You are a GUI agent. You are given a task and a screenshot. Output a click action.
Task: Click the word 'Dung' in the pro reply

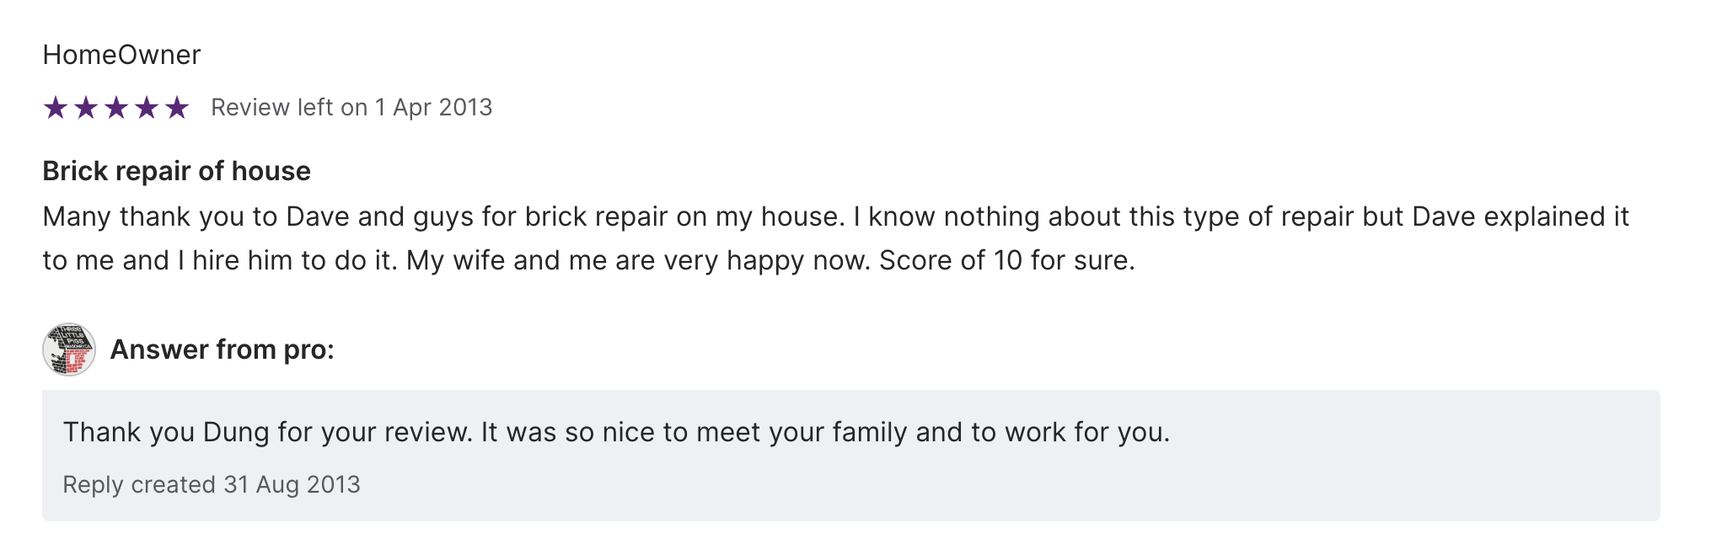[236, 432]
